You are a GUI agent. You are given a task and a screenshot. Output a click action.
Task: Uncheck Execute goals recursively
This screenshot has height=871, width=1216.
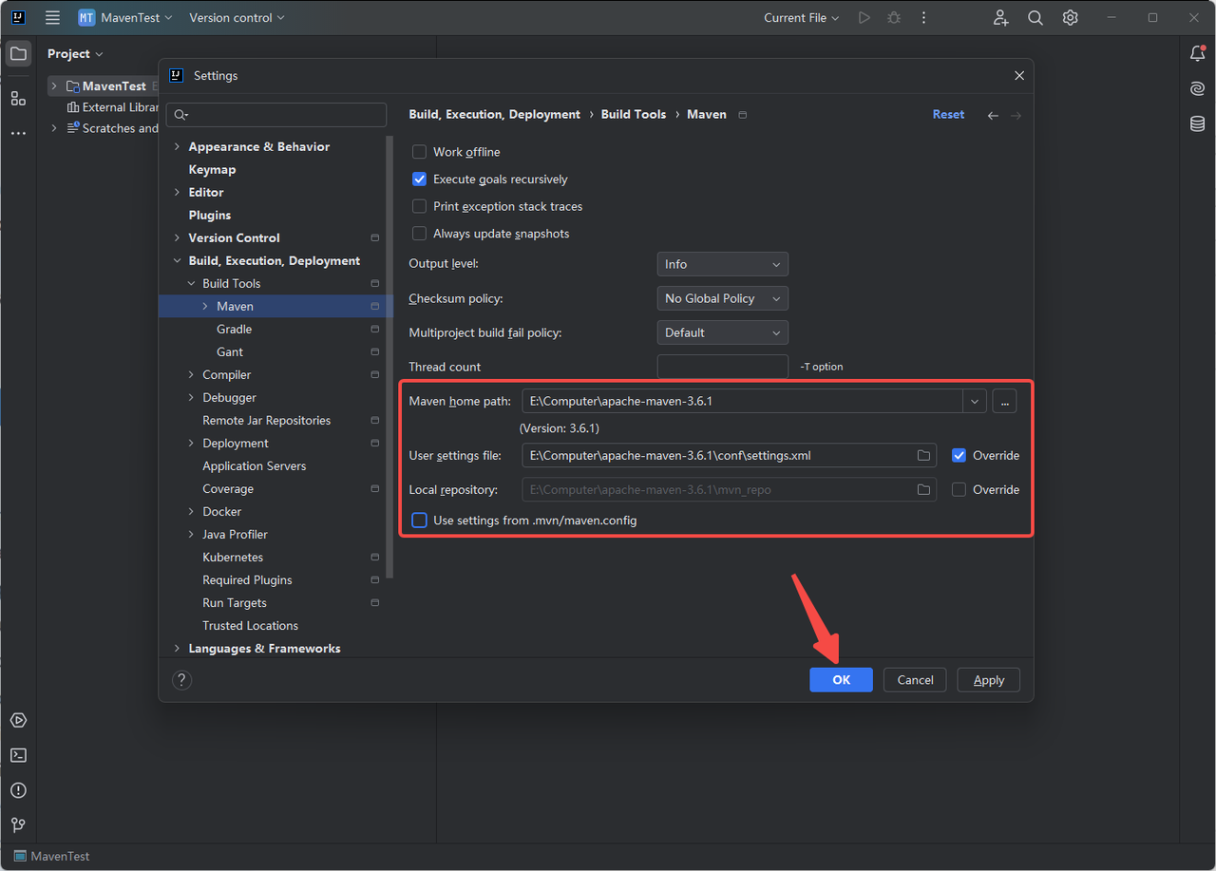[419, 179]
